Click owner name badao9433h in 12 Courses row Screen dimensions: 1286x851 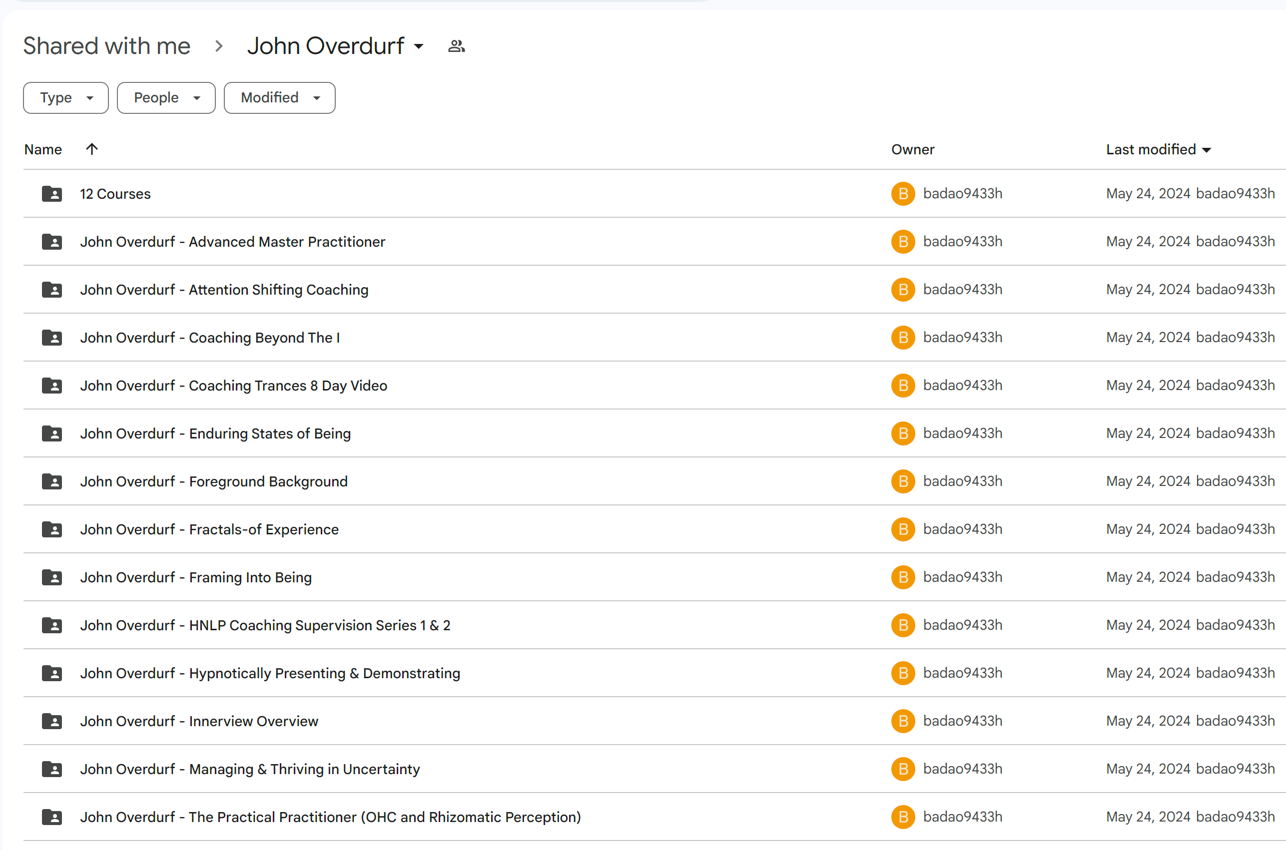tap(962, 194)
